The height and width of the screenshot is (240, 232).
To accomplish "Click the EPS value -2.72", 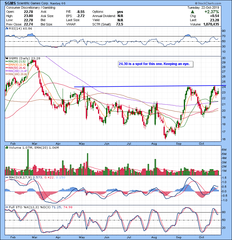I will 80,16.
